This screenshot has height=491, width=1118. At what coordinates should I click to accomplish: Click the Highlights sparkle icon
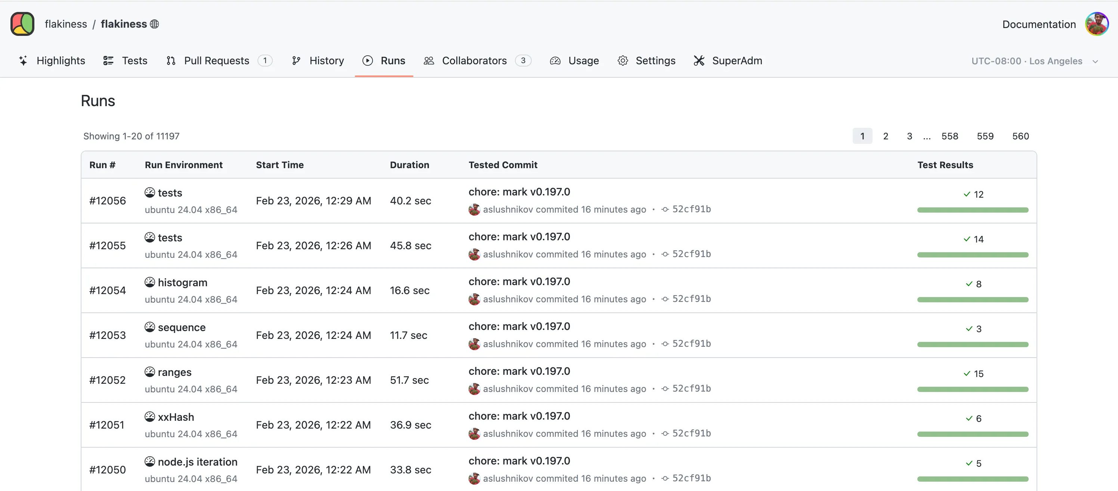24,61
